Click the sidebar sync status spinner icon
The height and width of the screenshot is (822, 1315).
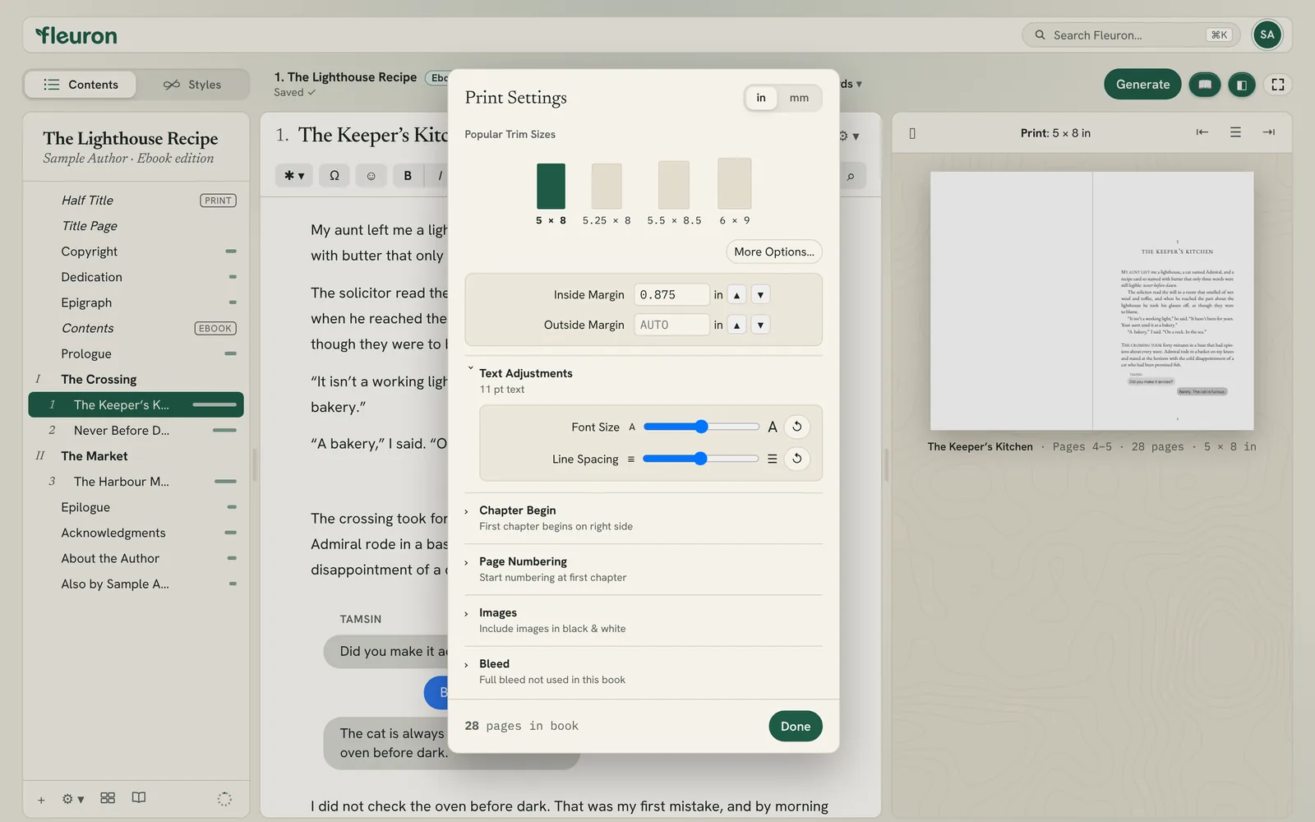224,799
